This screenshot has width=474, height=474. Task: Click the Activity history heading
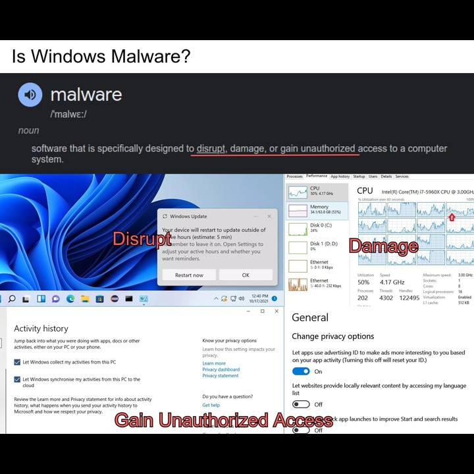pos(41,329)
